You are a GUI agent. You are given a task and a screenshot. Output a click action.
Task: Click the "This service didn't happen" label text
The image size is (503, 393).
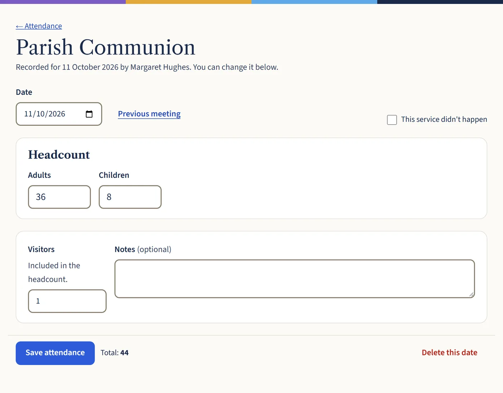444,119
